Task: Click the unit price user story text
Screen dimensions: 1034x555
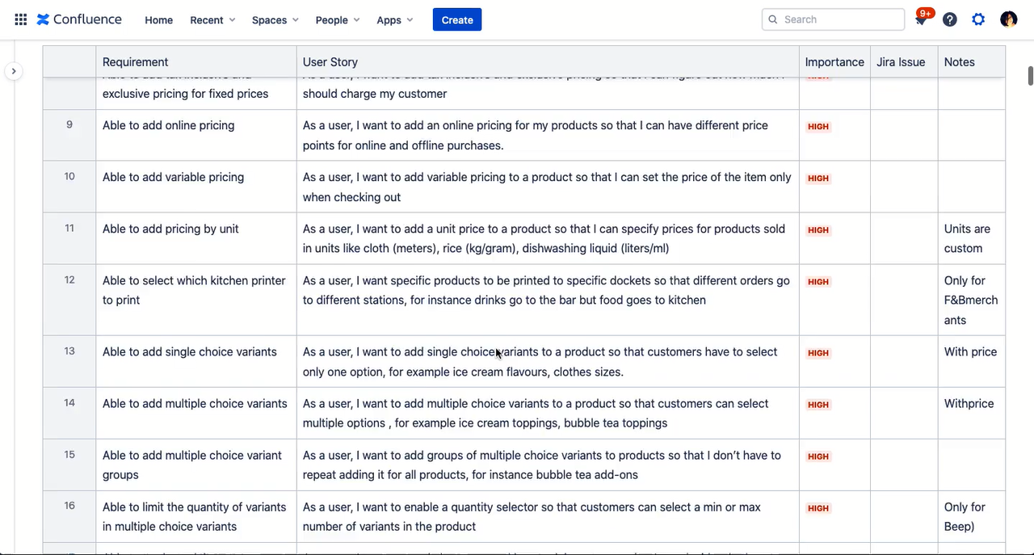Action: [544, 238]
